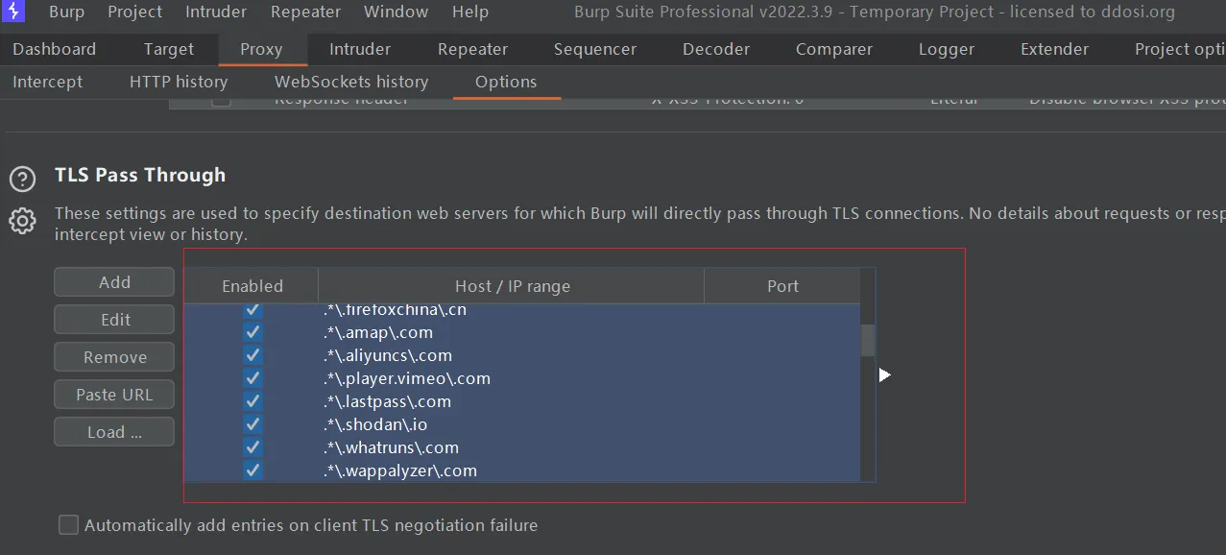This screenshot has width=1226, height=555.
Task: Toggle enabled checkbox for firefoxchina.cn entry
Action: (252, 309)
